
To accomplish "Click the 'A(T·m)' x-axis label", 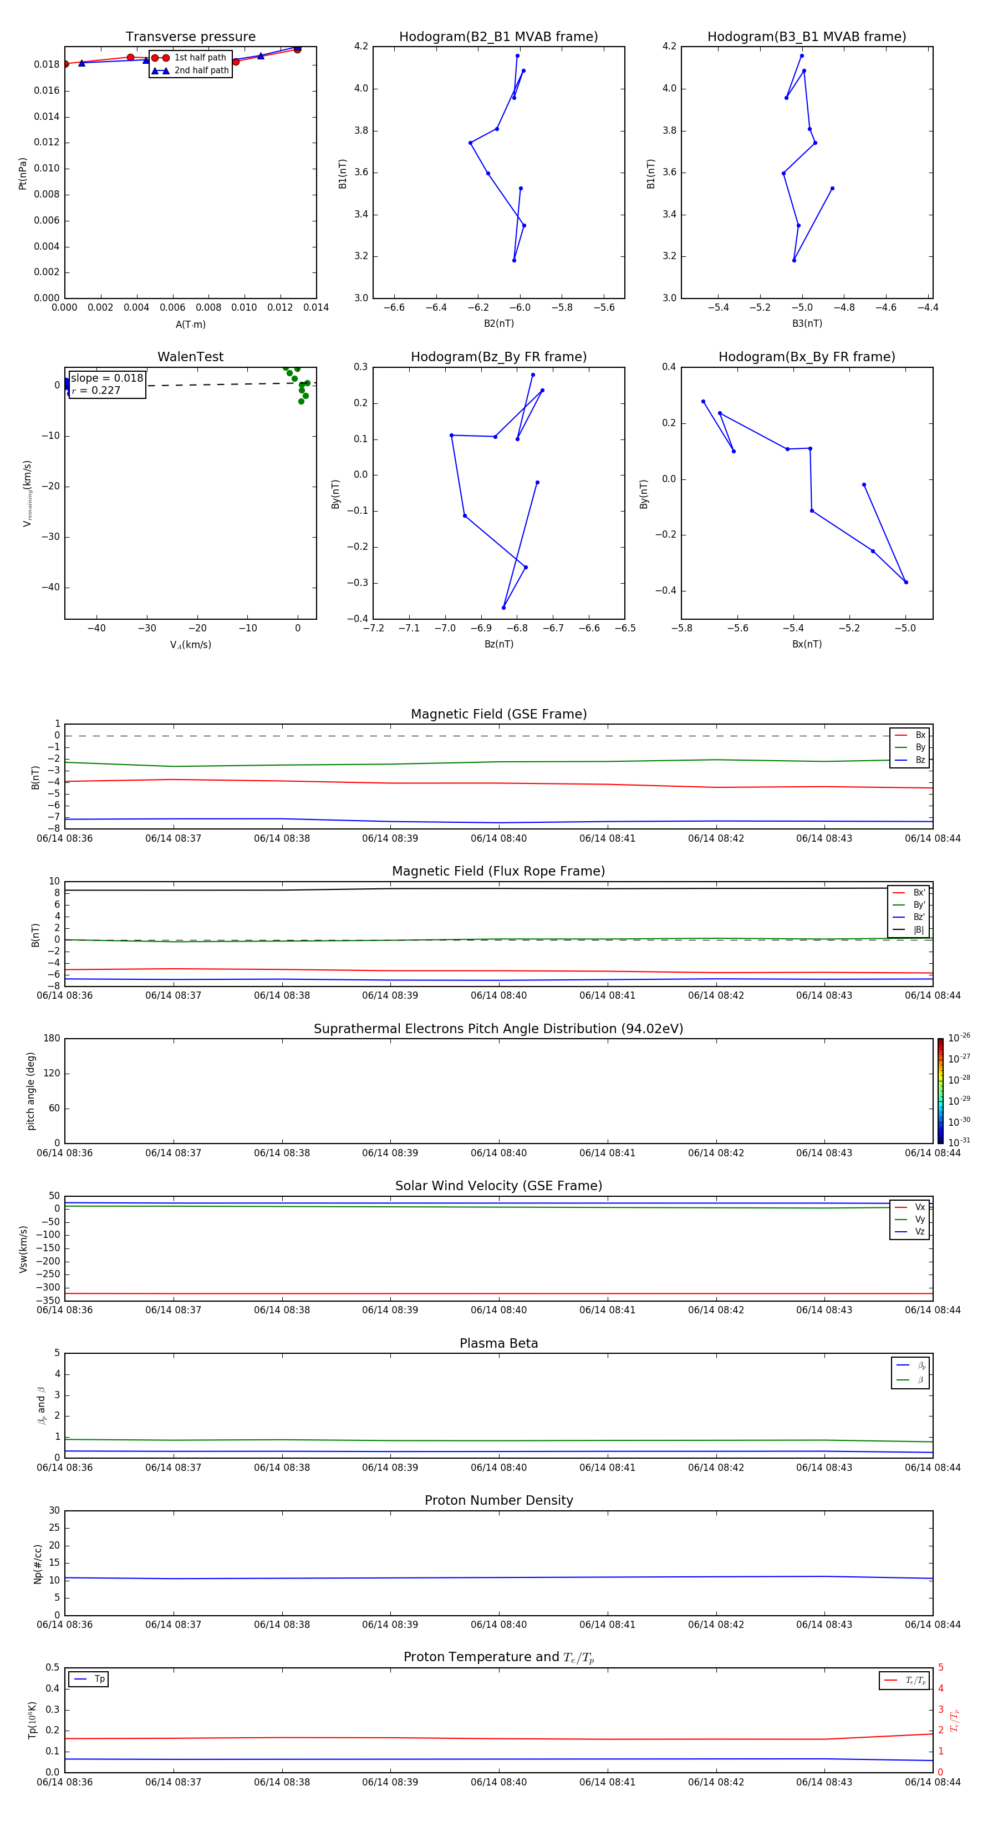I will point(190,324).
